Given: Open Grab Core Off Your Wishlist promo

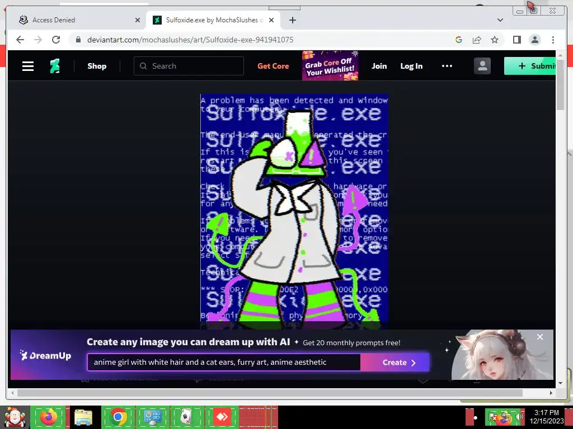Looking at the screenshot, I should tap(330, 66).
